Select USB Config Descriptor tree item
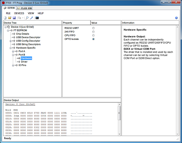The width and height of the screenshot is (182, 143). point(28,41)
